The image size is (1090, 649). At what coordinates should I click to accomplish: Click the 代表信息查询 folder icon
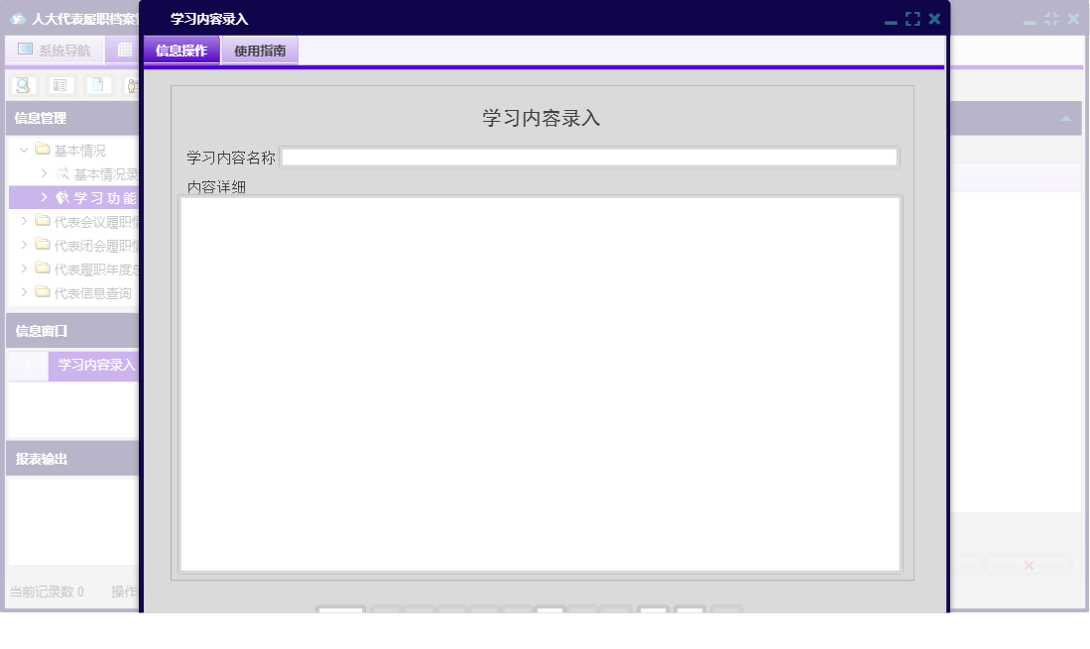click(x=43, y=291)
